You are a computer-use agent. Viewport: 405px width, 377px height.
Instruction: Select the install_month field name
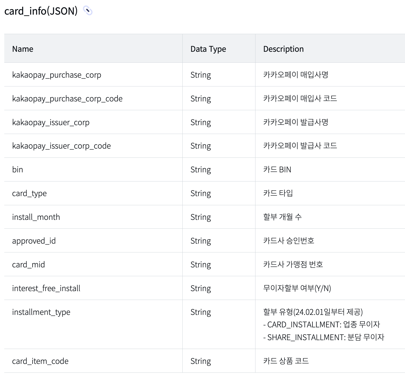(x=36, y=217)
